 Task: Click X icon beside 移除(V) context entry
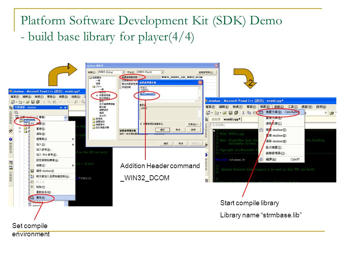click(32, 187)
